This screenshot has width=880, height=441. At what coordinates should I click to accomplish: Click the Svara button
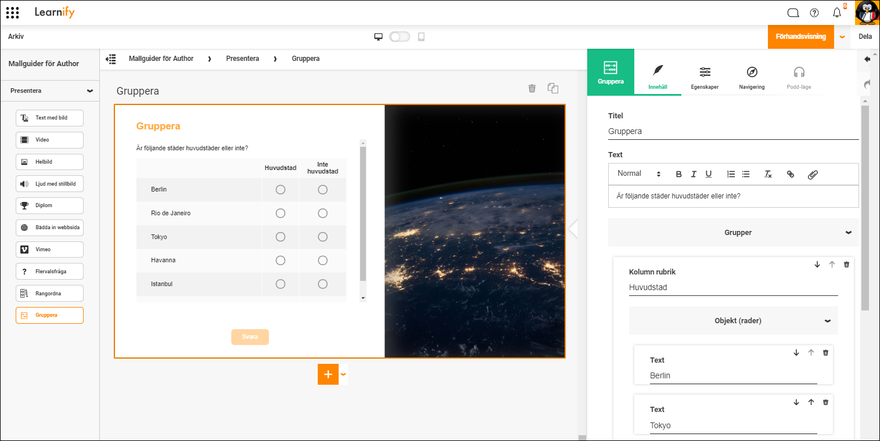(250, 337)
